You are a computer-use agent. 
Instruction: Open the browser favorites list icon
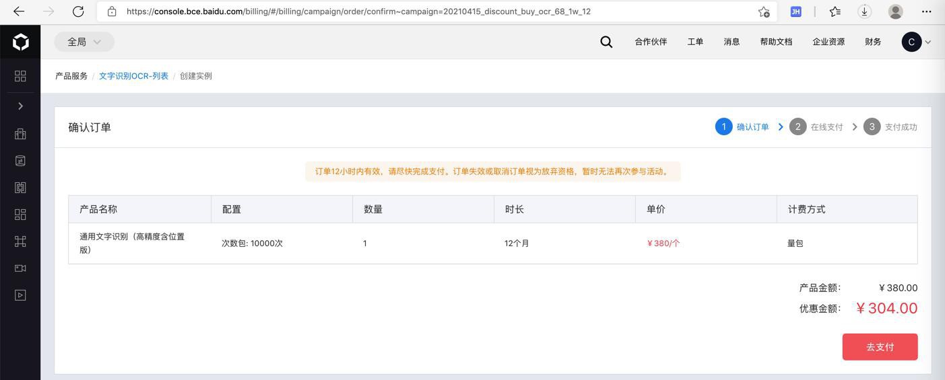835,11
